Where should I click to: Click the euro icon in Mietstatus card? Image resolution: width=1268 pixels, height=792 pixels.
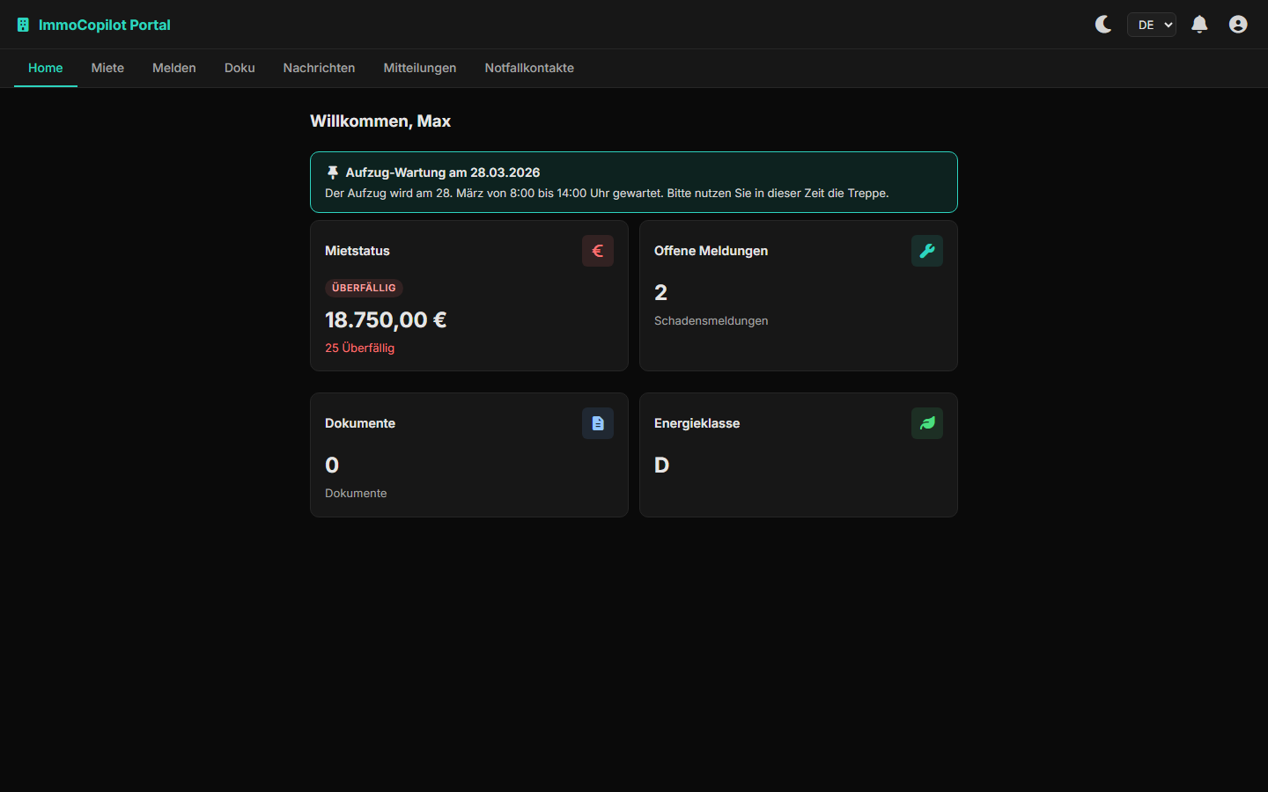597,251
